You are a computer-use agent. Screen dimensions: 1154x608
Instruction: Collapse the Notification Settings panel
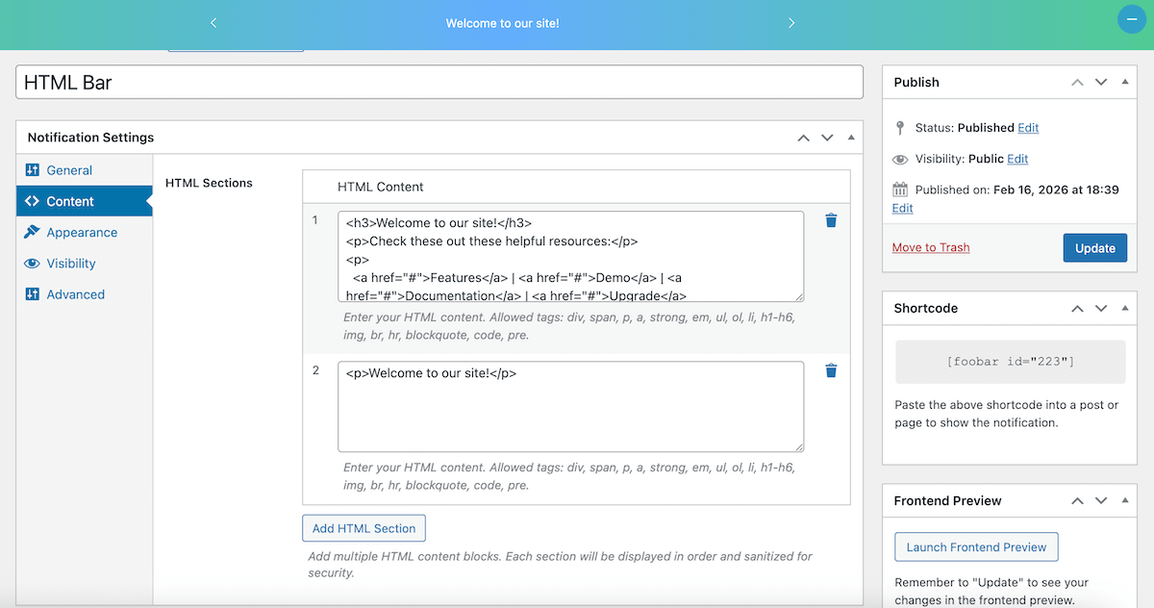tap(850, 138)
